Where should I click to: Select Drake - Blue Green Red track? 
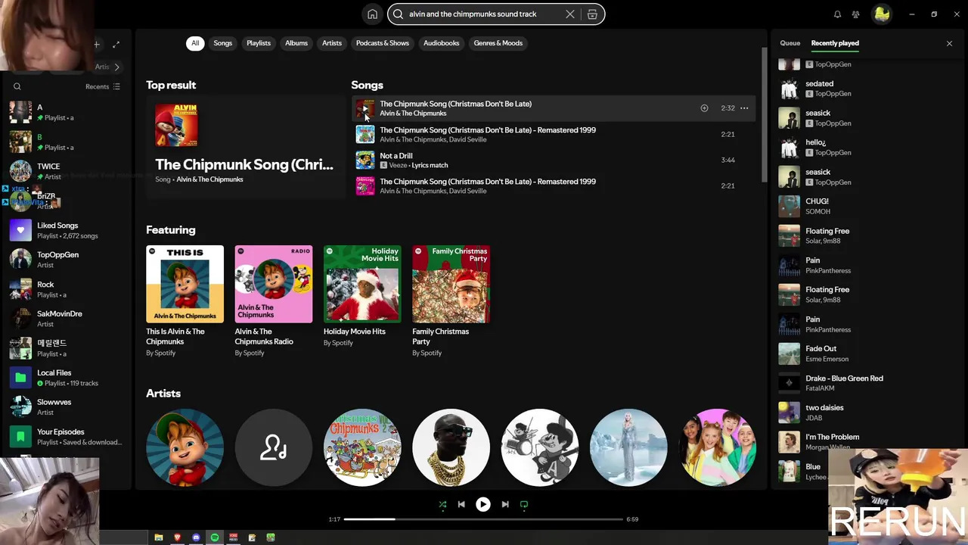coord(866,383)
